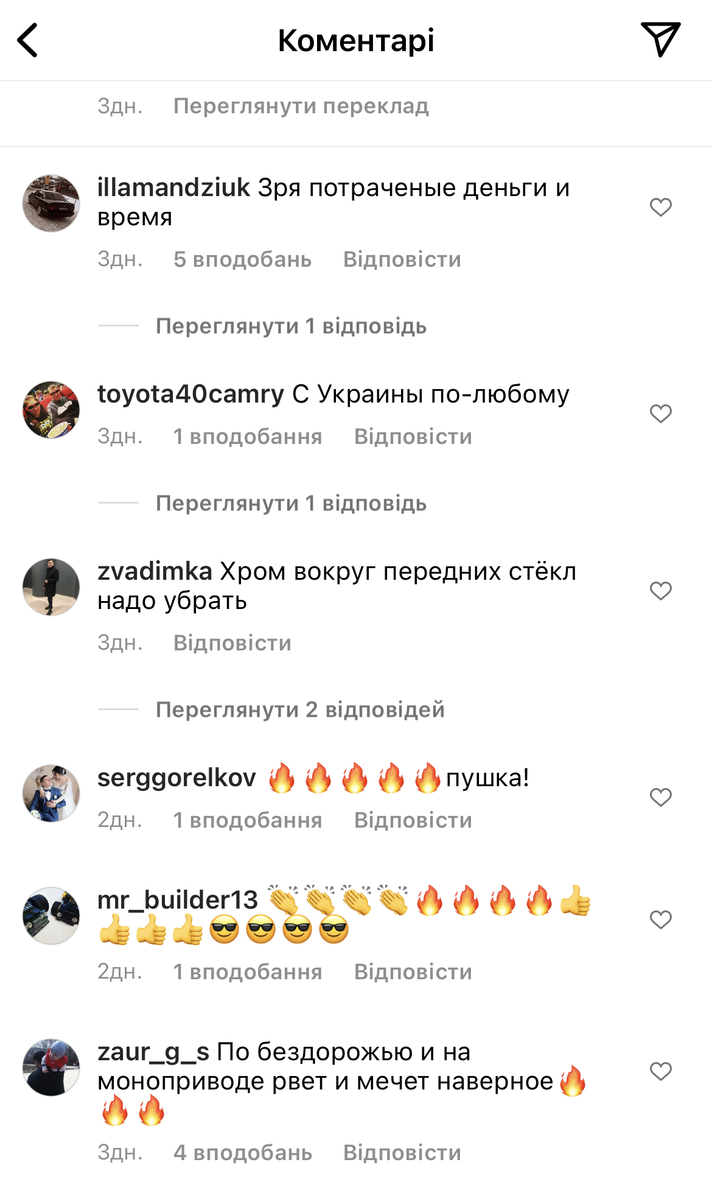Open illamandziuk's profile picture
Image resolution: width=712 pixels, height=1179 pixels.
coord(51,203)
